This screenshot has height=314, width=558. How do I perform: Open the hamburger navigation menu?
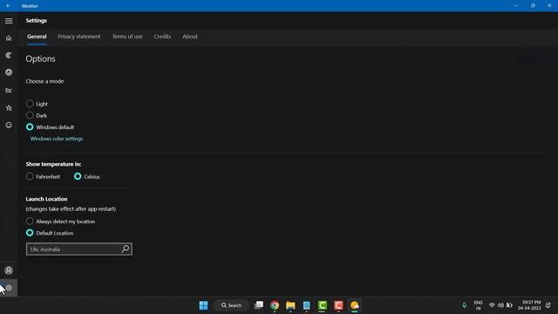coord(9,21)
